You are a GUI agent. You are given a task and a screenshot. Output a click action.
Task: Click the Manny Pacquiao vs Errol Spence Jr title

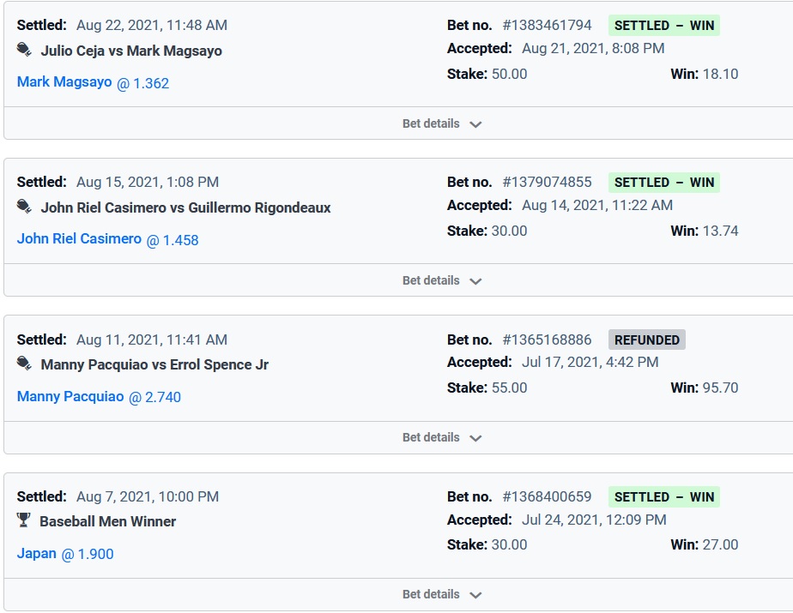(x=154, y=364)
